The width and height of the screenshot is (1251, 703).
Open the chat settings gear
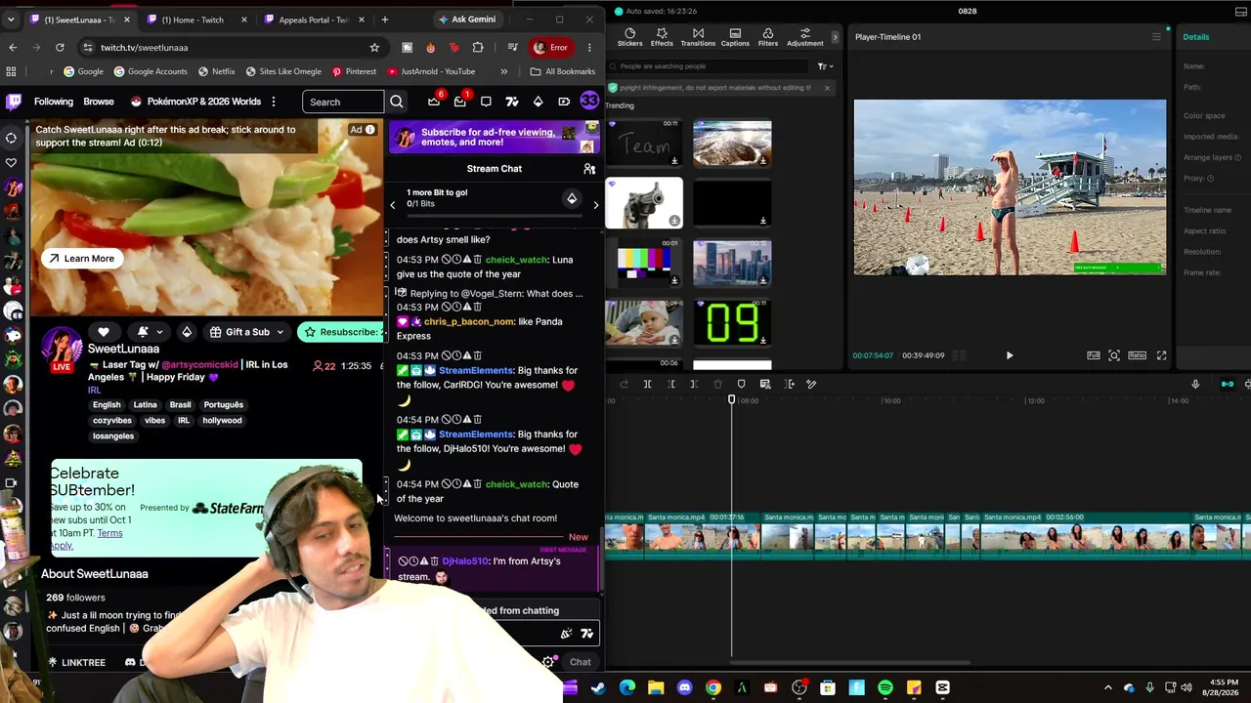548,662
